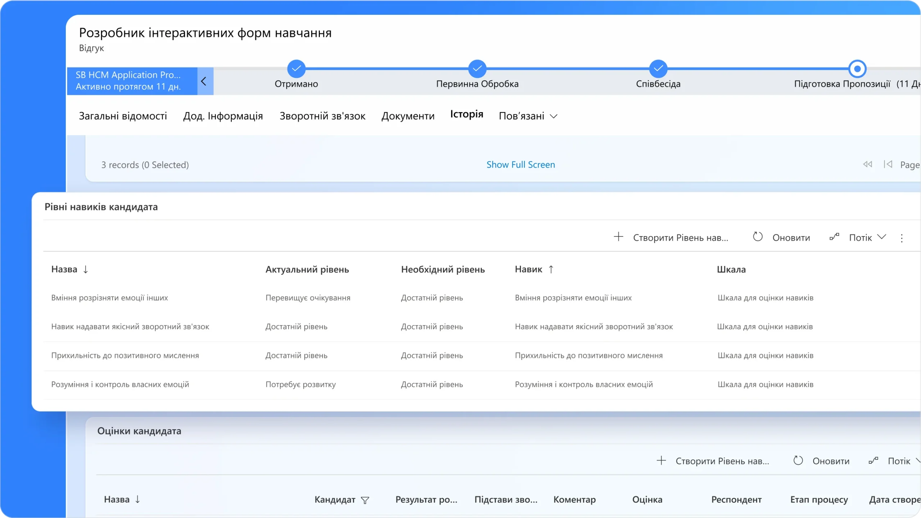Click the Первинна Обробка stage checkmark
The image size is (921, 518).
[477, 68]
